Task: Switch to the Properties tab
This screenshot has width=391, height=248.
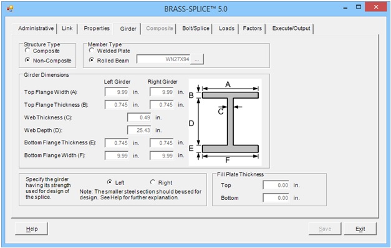Action: [x=97, y=29]
